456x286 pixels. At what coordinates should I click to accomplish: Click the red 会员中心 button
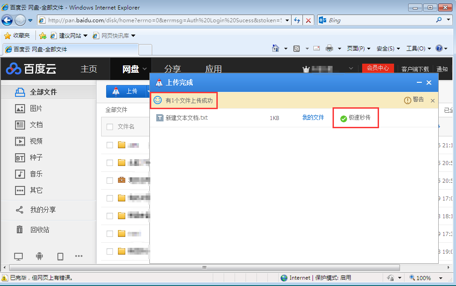378,68
